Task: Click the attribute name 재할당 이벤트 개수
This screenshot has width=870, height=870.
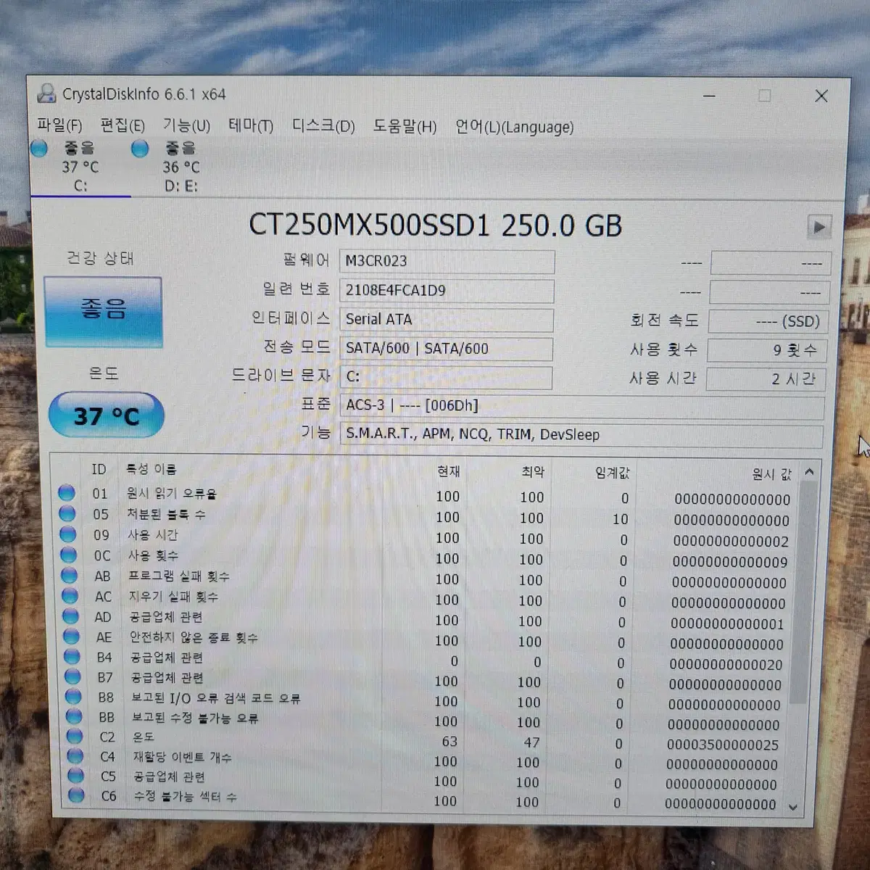Action: [x=182, y=757]
